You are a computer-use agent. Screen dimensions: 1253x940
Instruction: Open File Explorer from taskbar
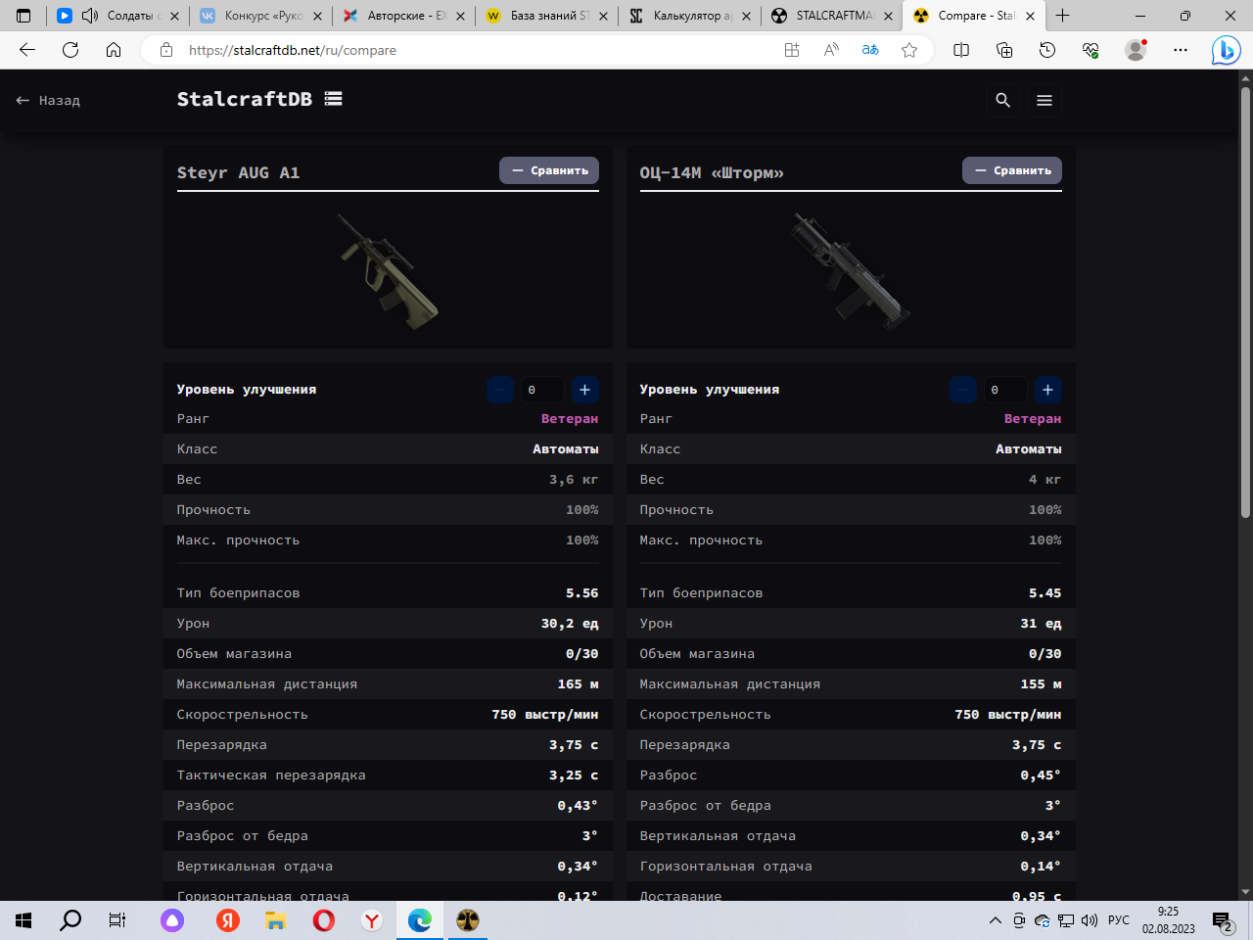pyautogui.click(x=276, y=920)
